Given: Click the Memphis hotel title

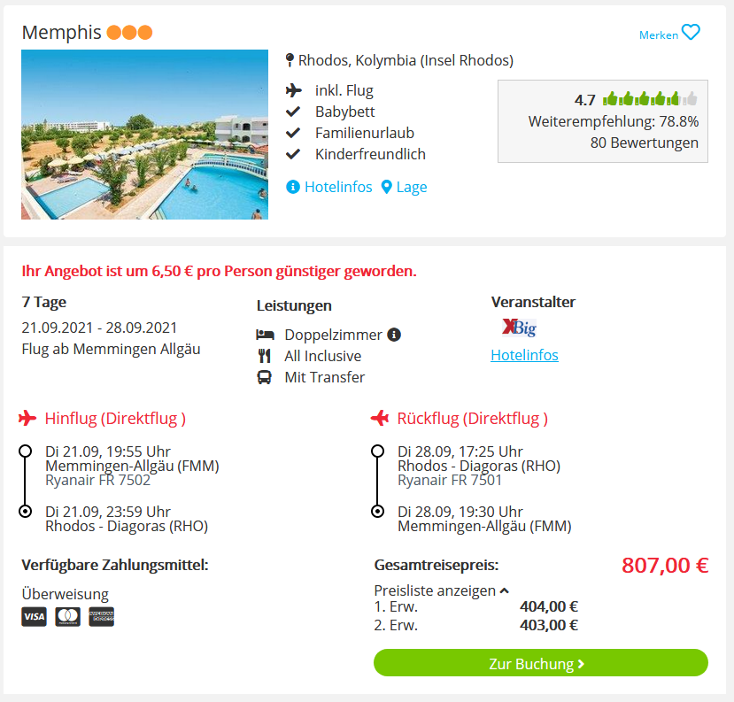Looking at the screenshot, I should [x=61, y=32].
